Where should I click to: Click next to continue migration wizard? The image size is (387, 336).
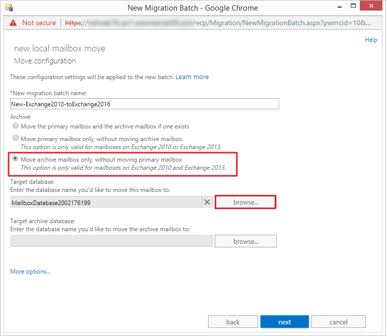point(285,322)
